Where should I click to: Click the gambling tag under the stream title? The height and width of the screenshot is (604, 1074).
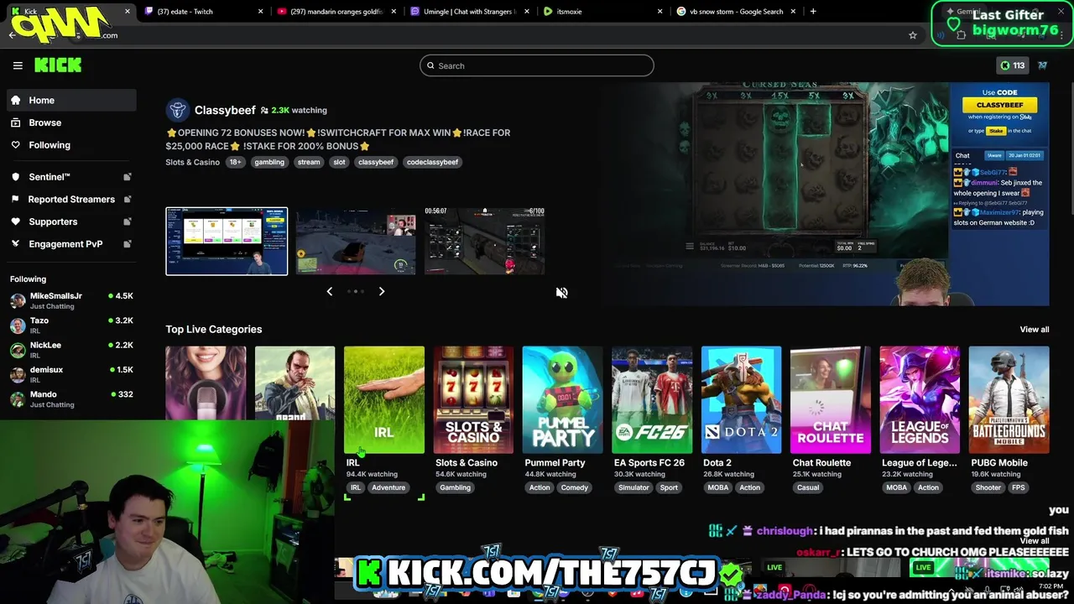click(269, 162)
